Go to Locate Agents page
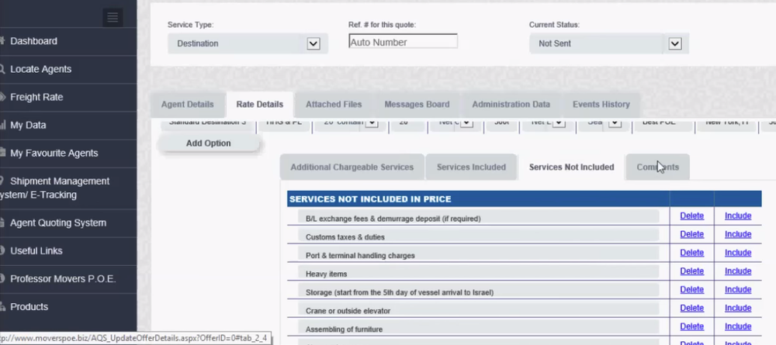 click(x=40, y=69)
